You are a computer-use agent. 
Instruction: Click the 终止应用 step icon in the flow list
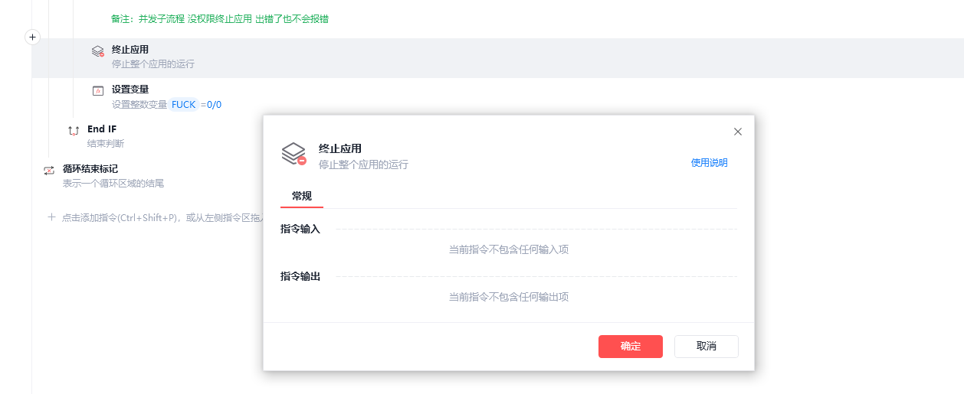97,51
